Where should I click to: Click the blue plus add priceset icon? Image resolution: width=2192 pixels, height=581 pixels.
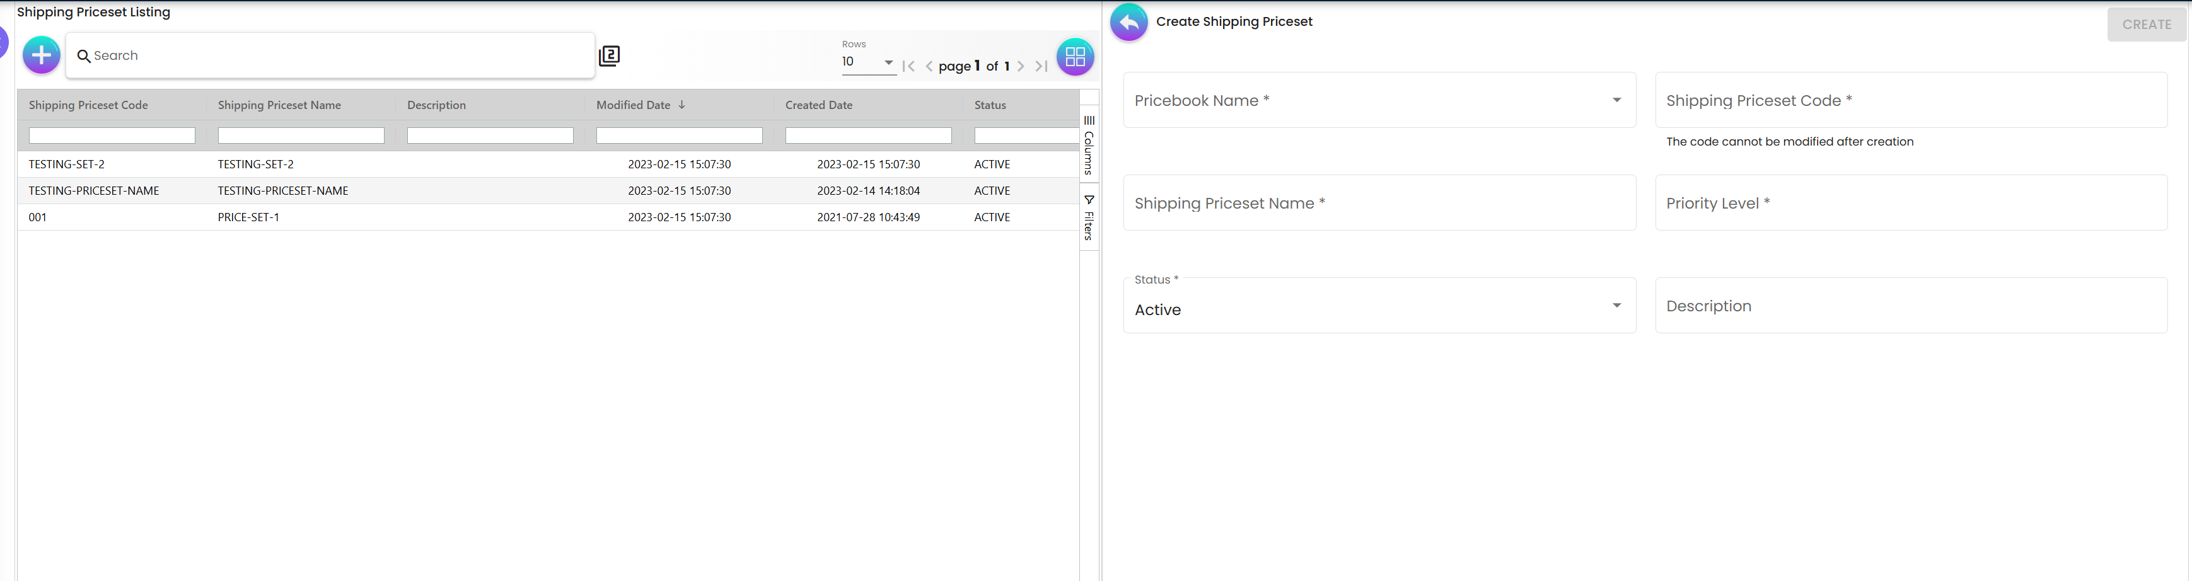click(41, 56)
